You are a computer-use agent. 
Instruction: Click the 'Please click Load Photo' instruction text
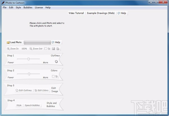47,24
